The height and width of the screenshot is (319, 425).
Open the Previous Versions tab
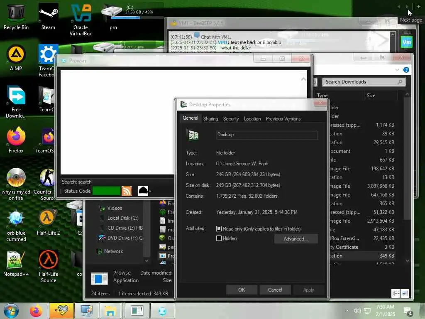coord(283,119)
